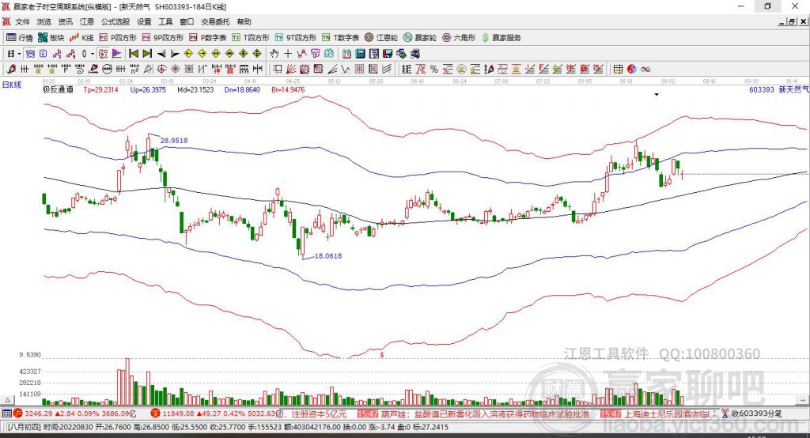Open the 交易委托 menu
Screen dimensions: 810x438
tap(215, 21)
